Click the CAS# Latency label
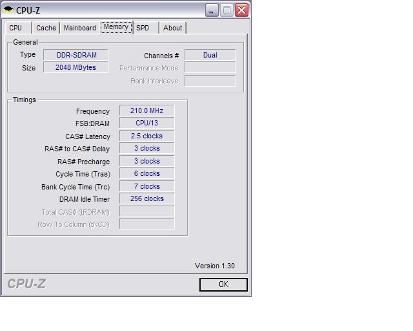Viewport: 413px width, 331px height. [88, 136]
